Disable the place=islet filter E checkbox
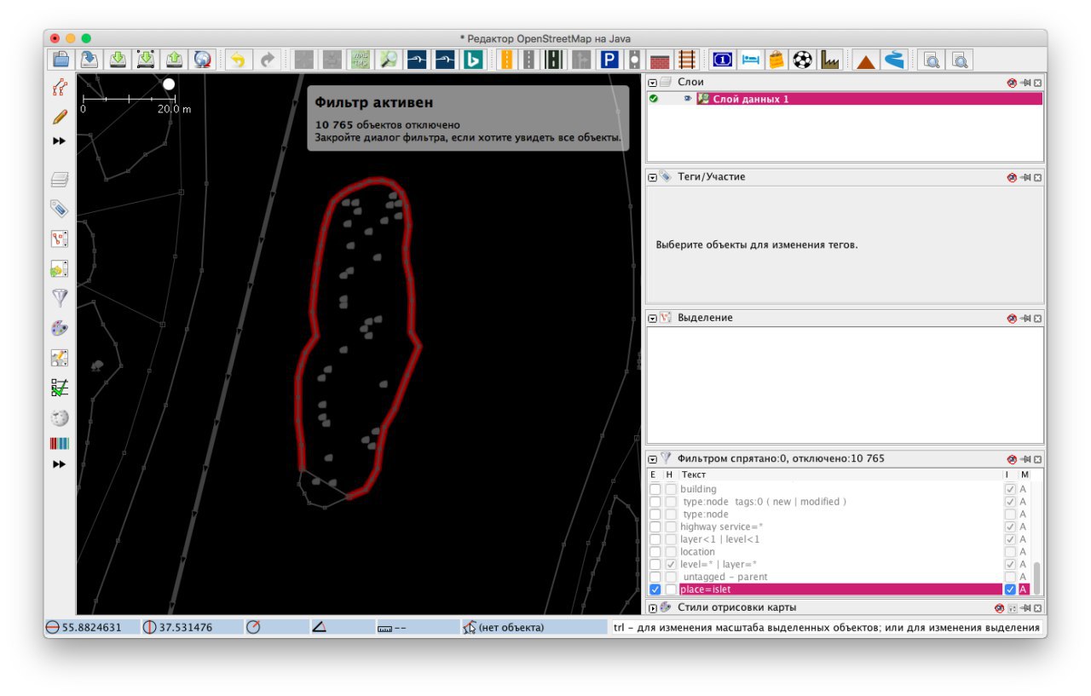The width and height of the screenshot is (1091, 696). coord(655,590)
